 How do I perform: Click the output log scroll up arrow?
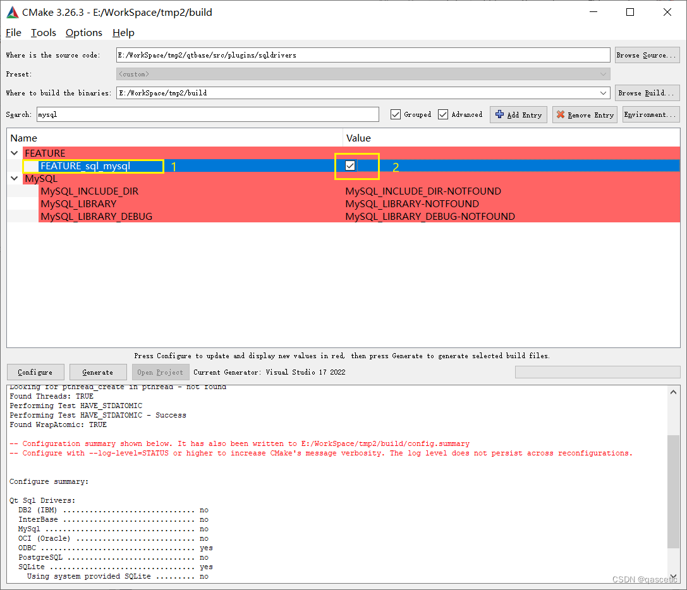coord(673,392)
